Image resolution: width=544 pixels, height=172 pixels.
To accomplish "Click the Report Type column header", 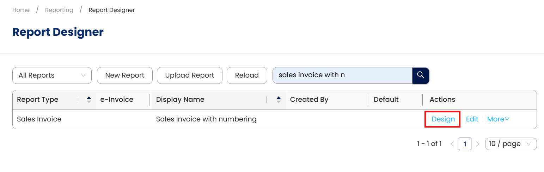I will coord(38,100).
